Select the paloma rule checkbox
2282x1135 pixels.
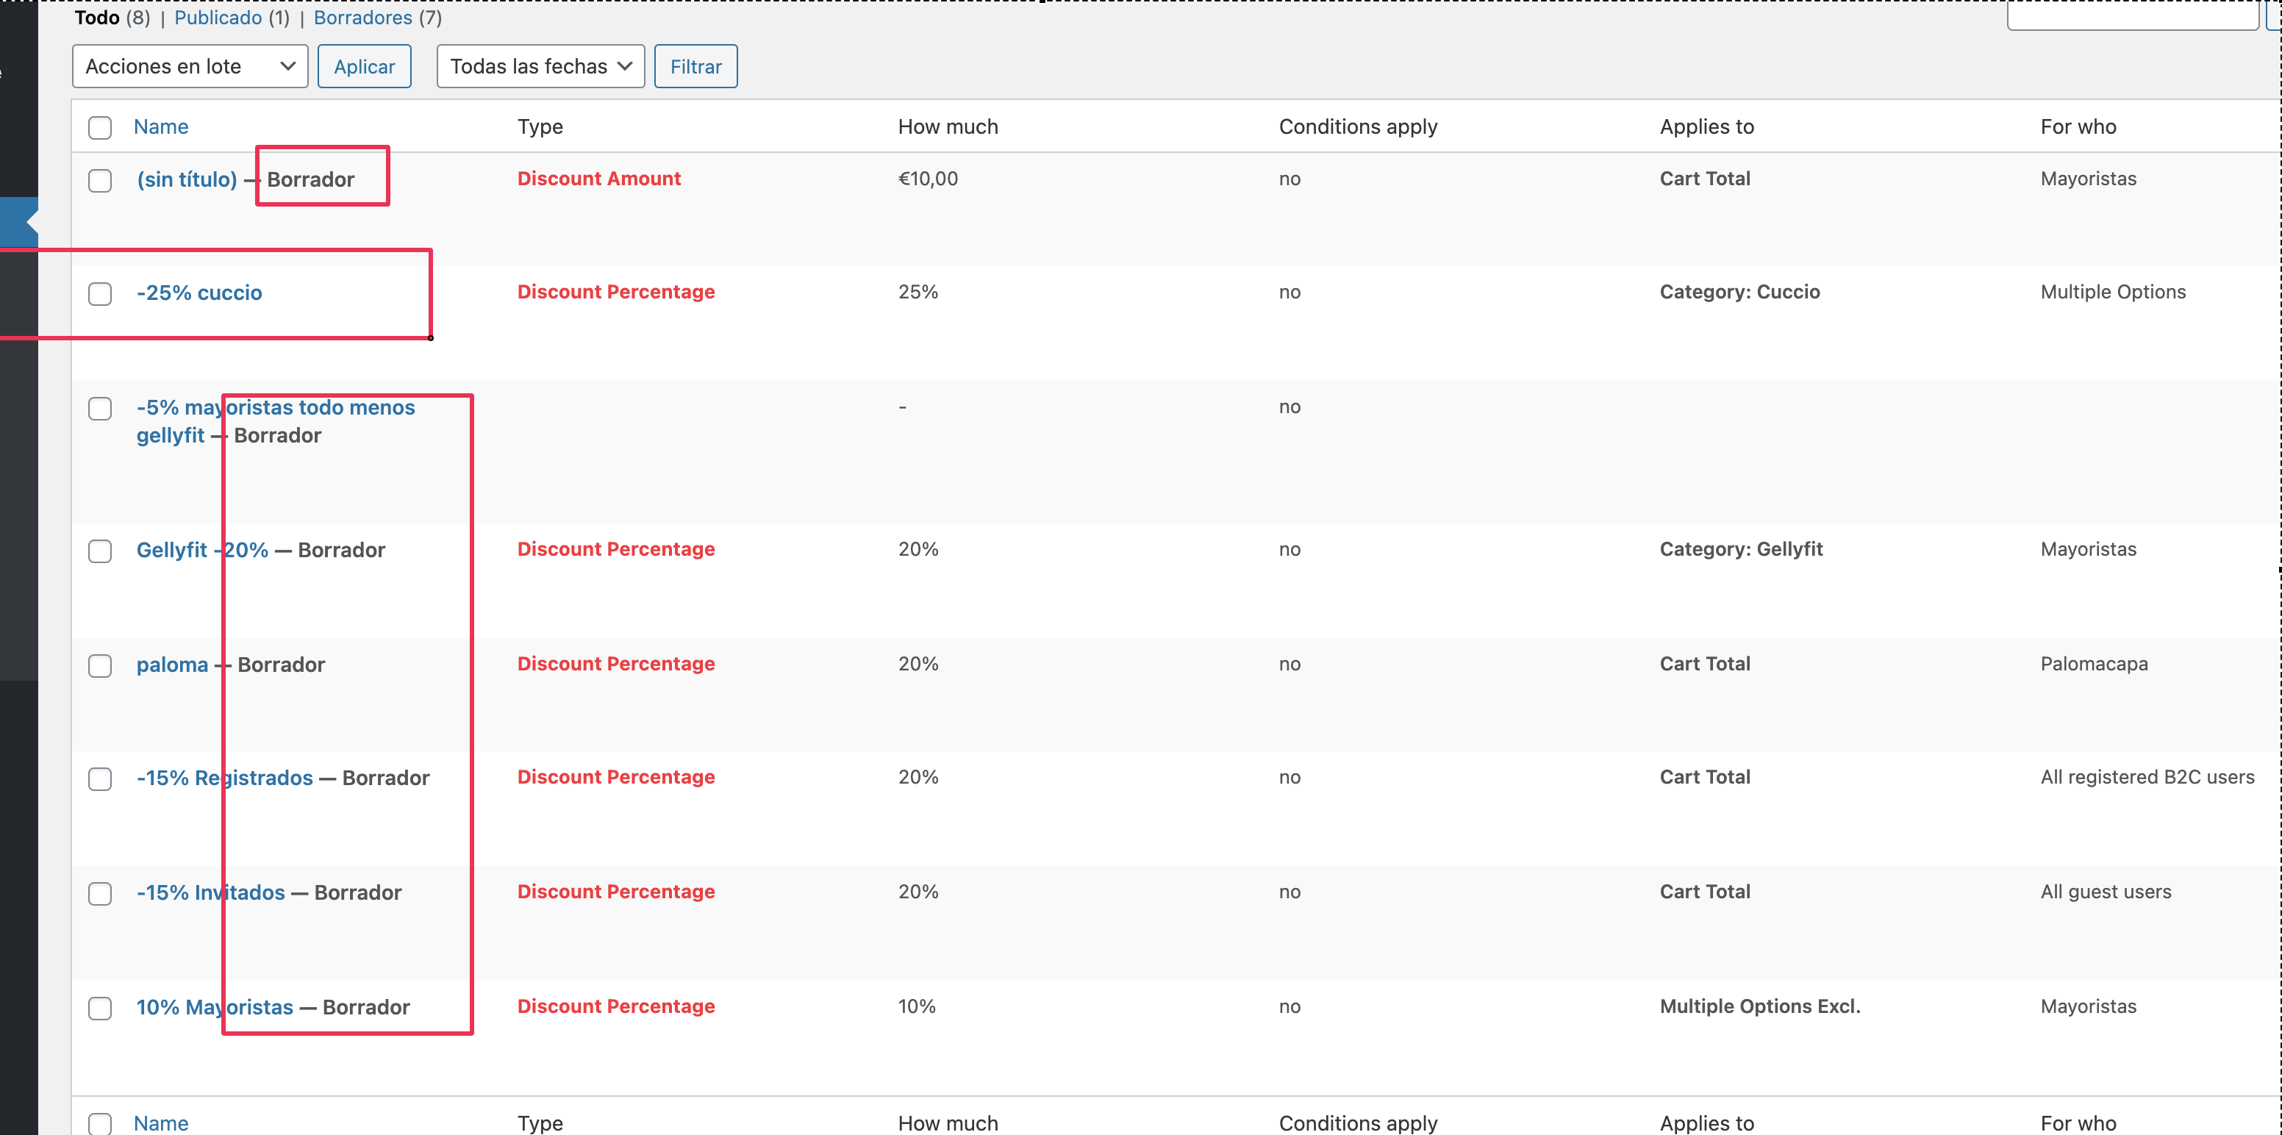100,665
